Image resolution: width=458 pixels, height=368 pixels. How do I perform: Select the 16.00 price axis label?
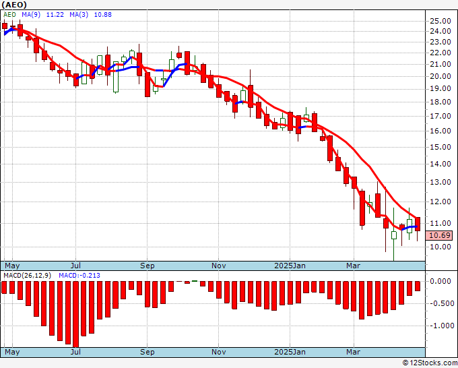pos(440,131)
